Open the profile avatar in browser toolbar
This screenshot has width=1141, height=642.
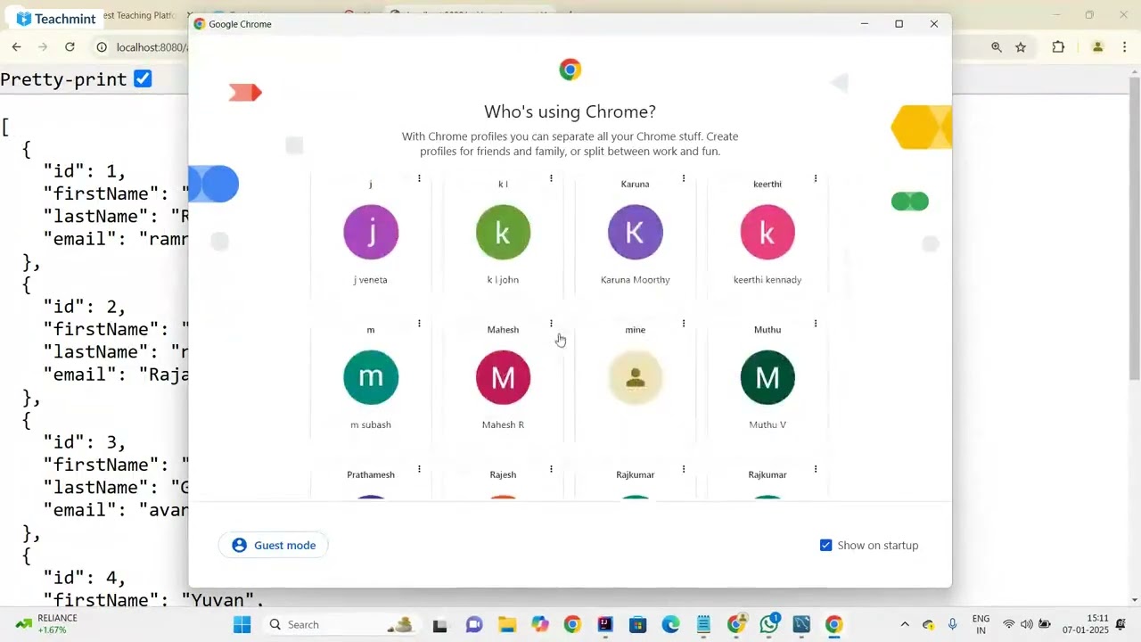pyautogui.click(x=1098, y=47)
